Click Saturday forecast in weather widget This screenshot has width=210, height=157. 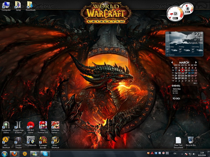197,49
